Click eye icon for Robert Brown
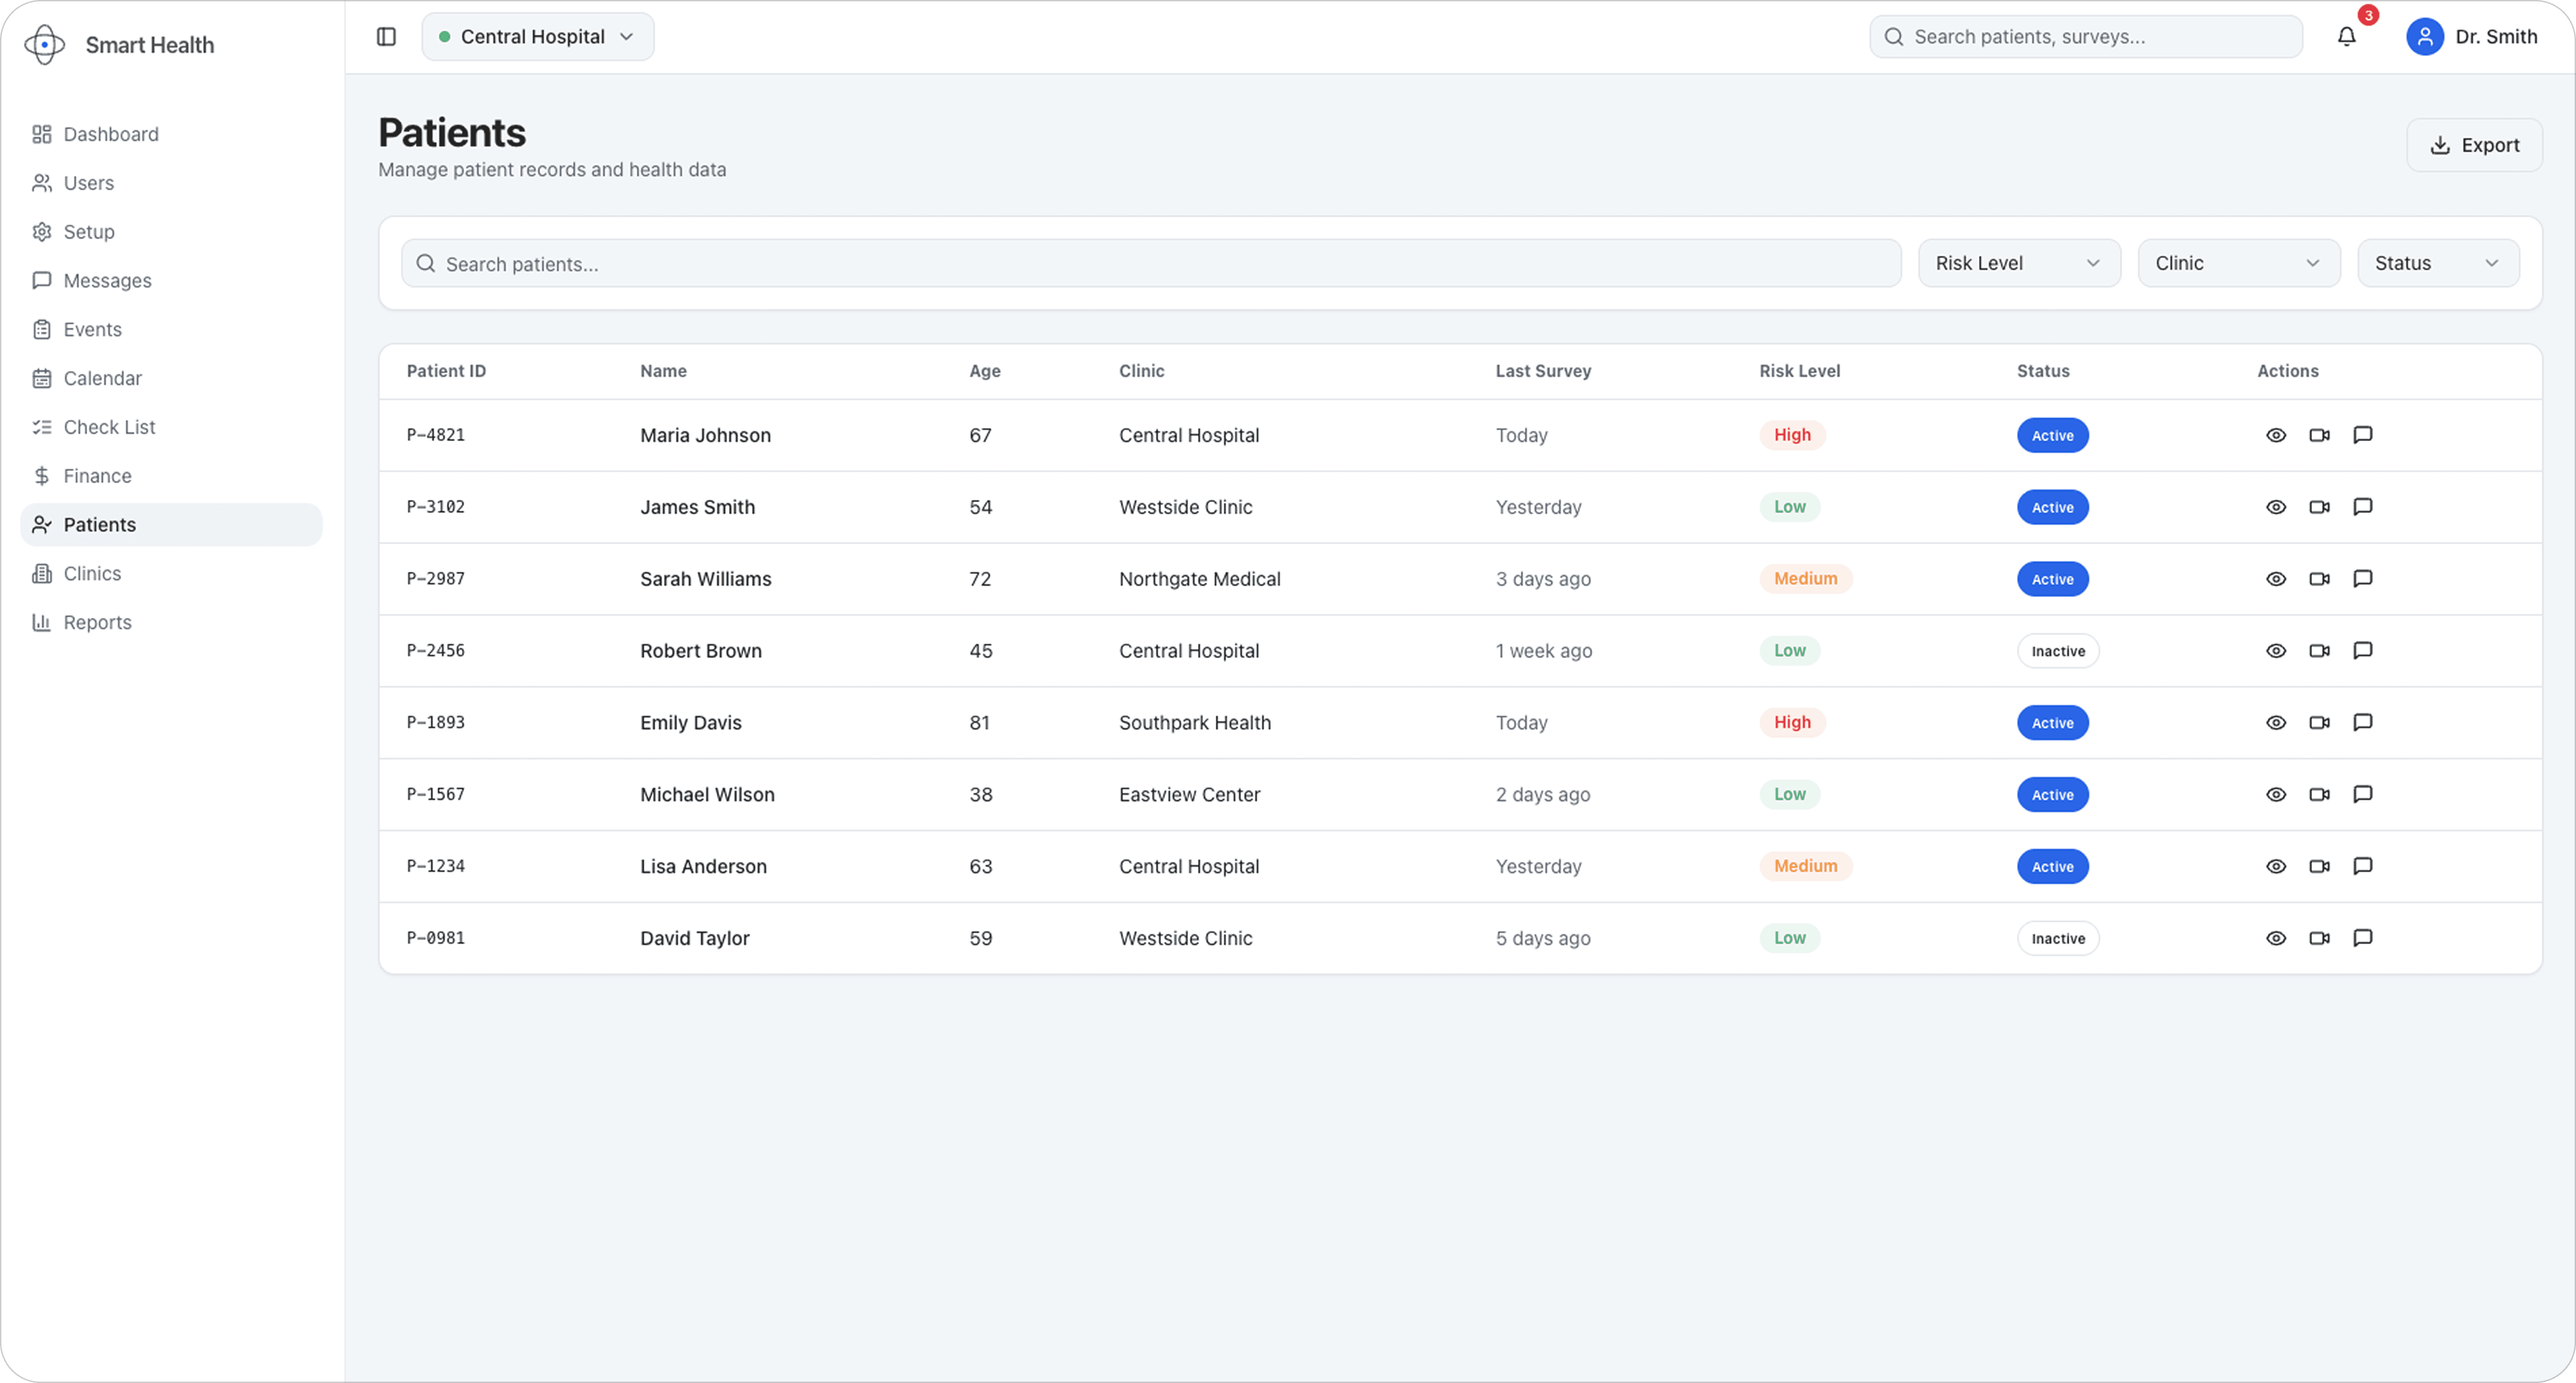2576x1383 pixels. [x=2276, y=651]
